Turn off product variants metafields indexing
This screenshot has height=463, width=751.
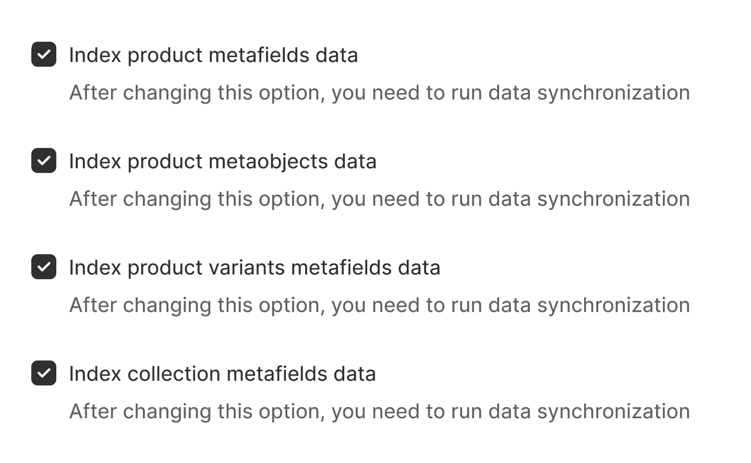click(44, 267)
